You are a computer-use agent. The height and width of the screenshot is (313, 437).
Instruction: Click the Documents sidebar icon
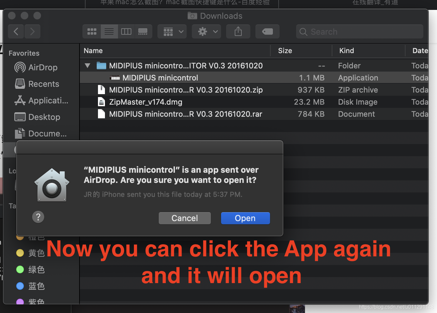(20, 133)
